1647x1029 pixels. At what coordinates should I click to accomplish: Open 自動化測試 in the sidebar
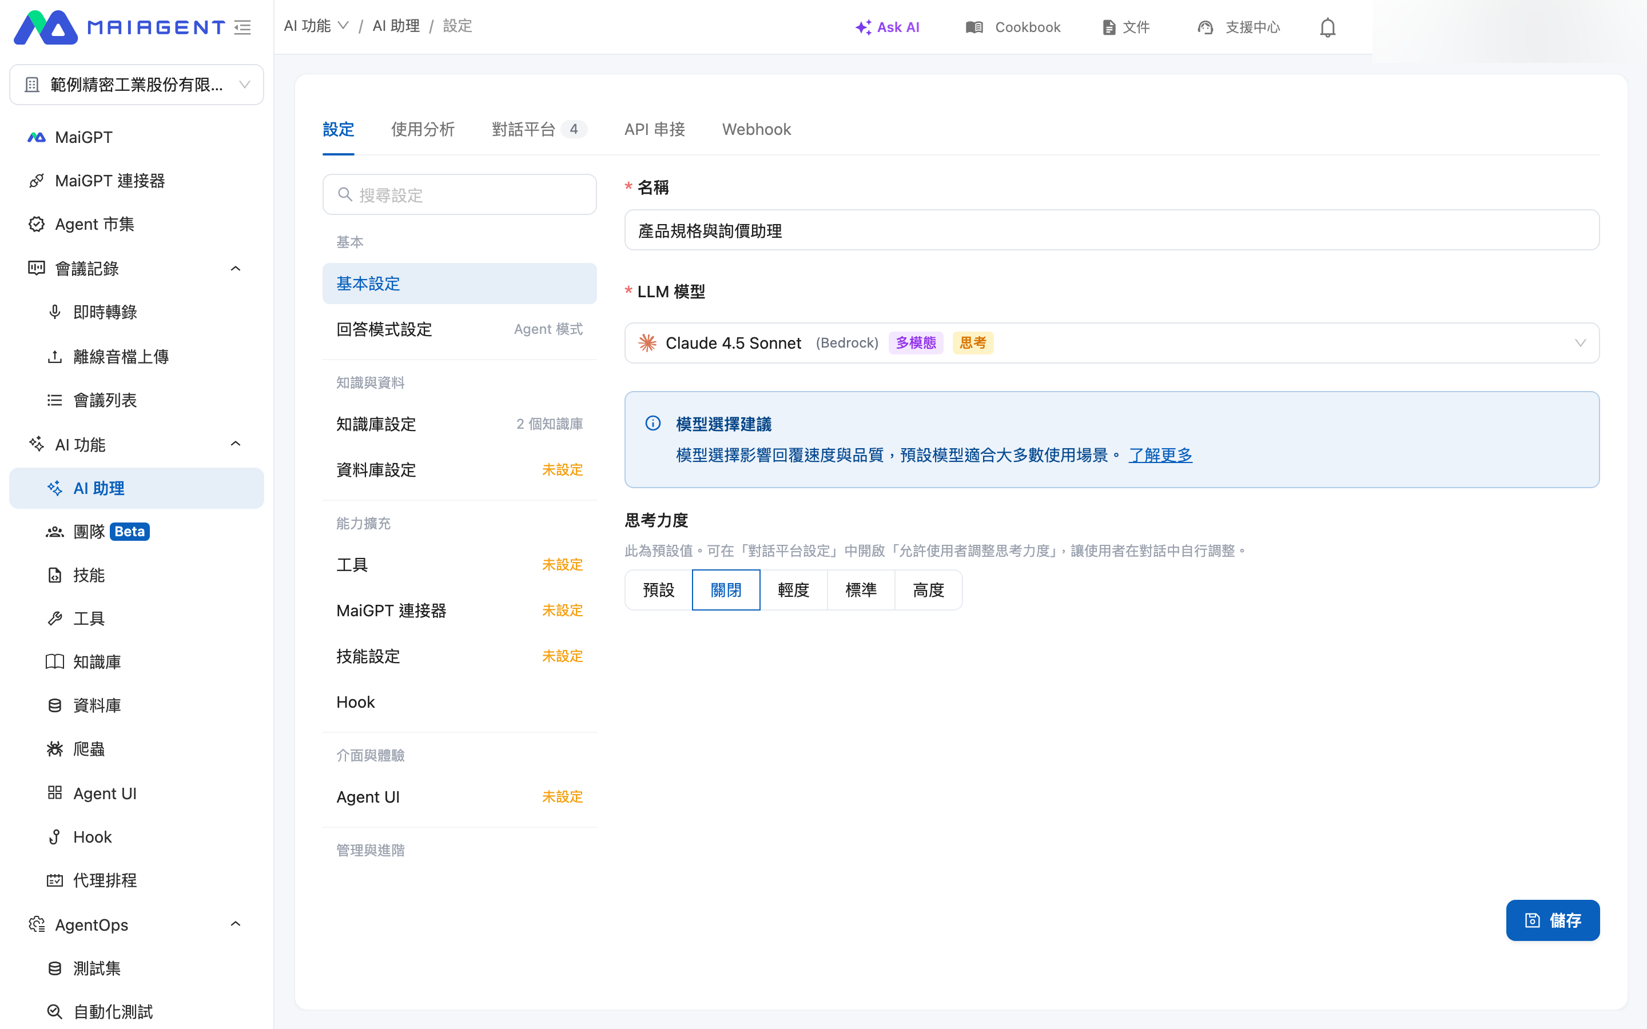136,1012
